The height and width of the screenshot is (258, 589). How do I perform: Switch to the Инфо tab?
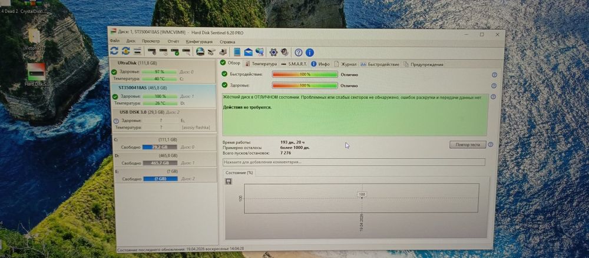tap(320, 64)
